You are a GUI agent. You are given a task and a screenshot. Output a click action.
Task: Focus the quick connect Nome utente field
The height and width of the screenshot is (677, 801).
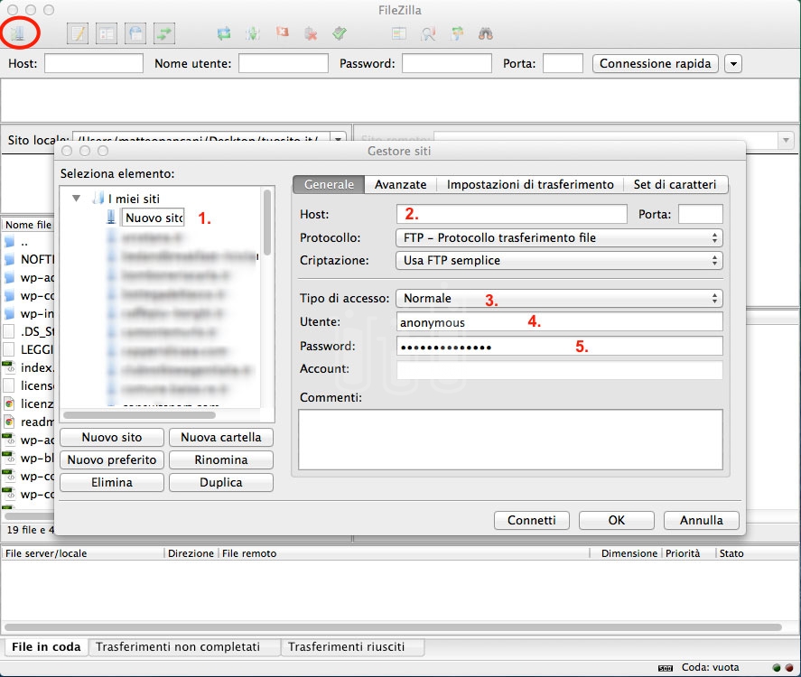pyautogui.click(x=284, y=64)
